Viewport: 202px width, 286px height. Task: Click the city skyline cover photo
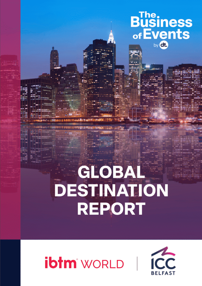click(111, 120)
